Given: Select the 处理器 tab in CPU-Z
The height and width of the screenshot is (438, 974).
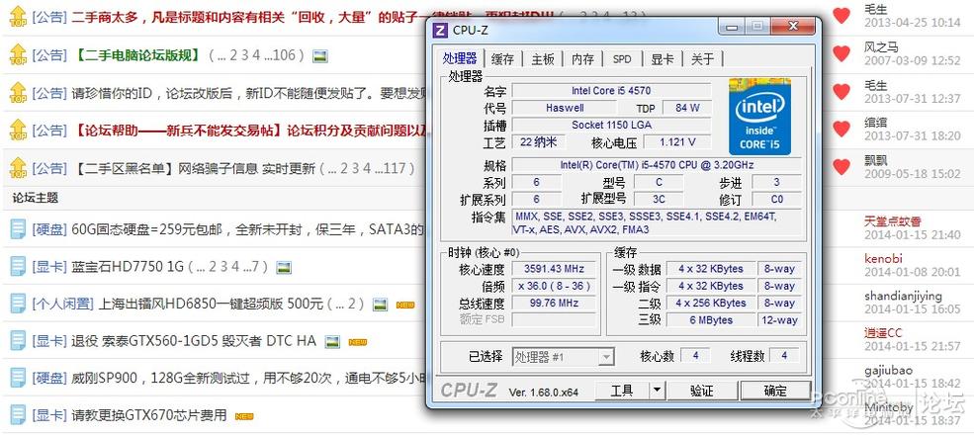Looking at the screenshot, I should pyautogui.click(x=460, y=57).
